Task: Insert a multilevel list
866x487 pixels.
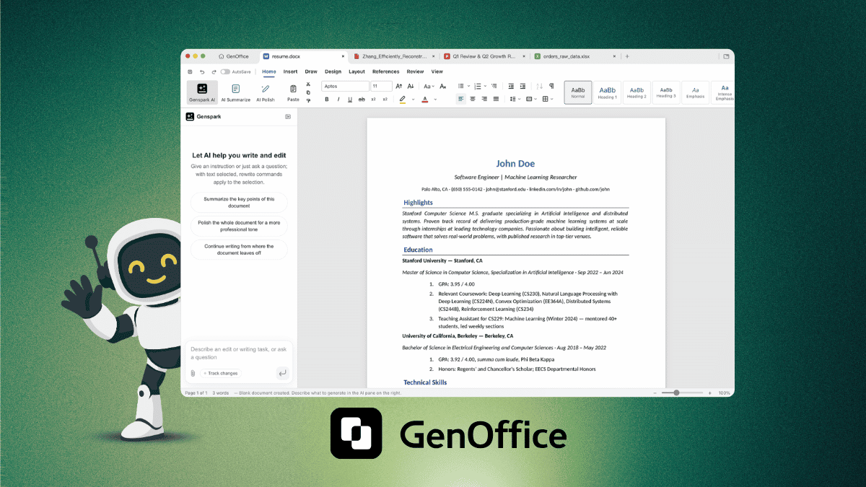Action: pyautogui.click(x=494, y=86)
